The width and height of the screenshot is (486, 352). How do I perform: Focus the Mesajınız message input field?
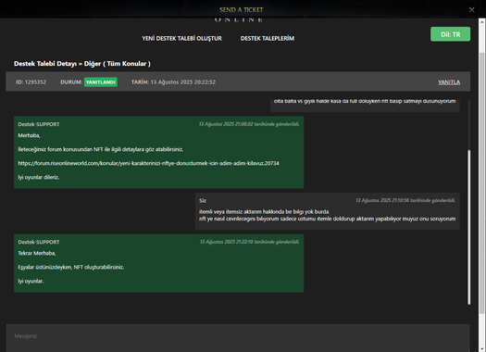[x=238, y=338]
